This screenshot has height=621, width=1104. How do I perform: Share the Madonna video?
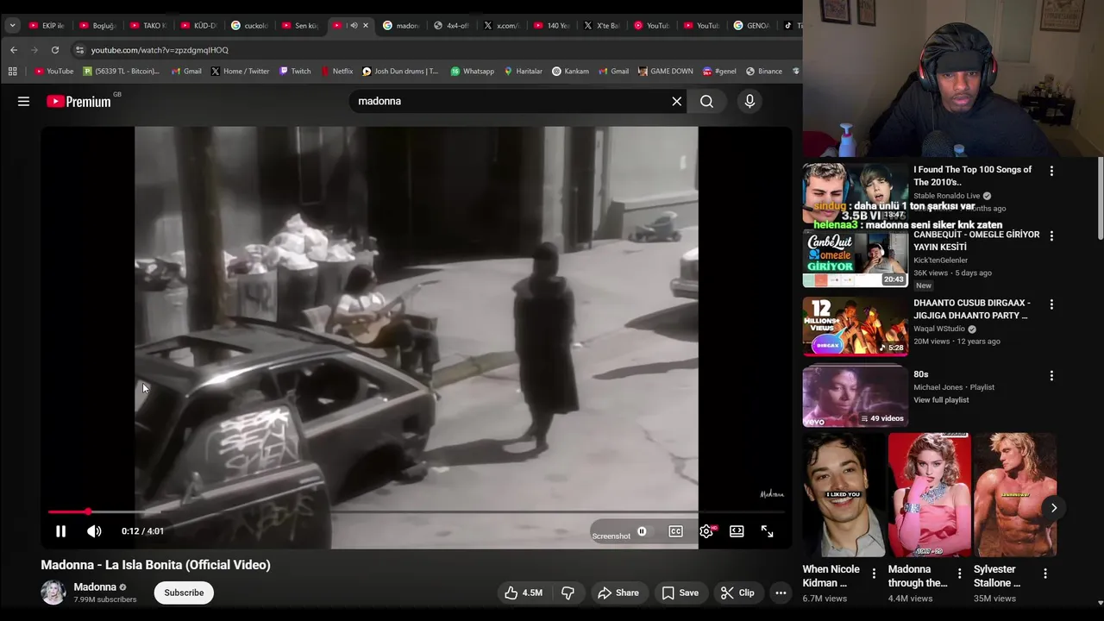[618, 593]
